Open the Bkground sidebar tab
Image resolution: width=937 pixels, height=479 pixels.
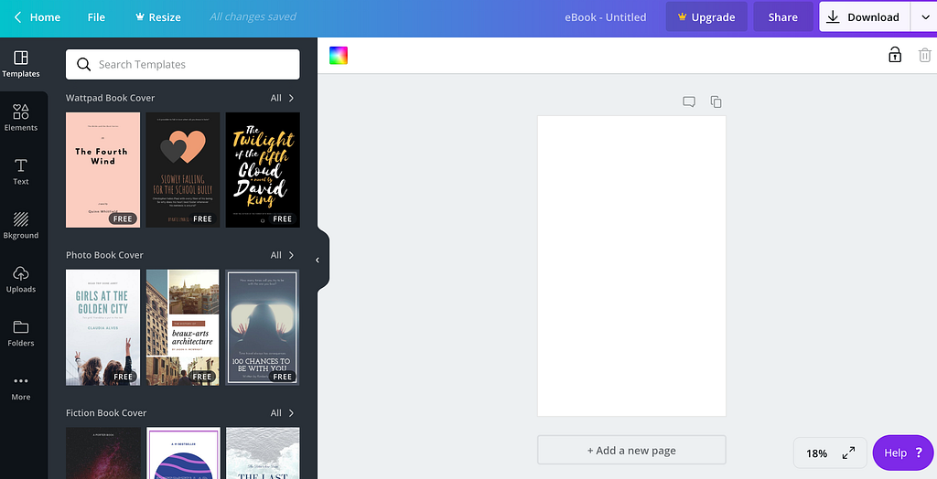[21, 225]
